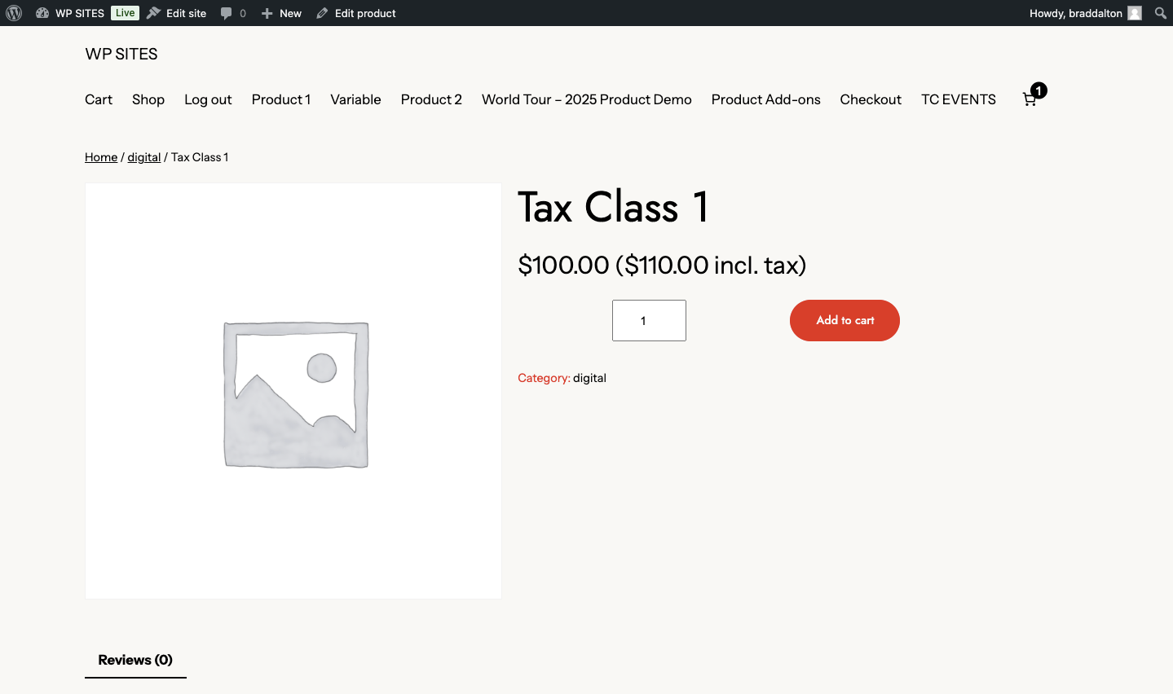
Task: Go to the Checkout page
Action: coord(871,99)
